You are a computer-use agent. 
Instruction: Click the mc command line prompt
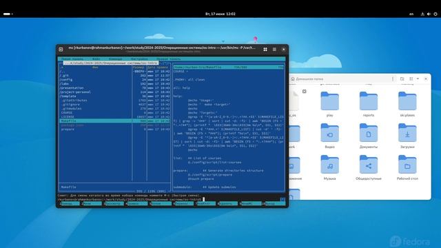click(131, 199)
